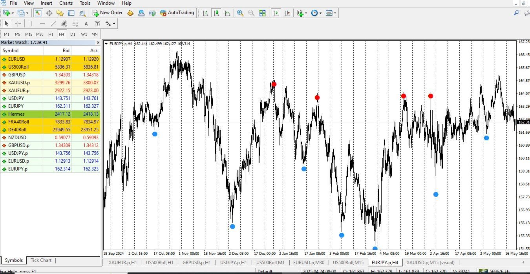
Task: Select the Fibonacci retracement tool
Action: point(75,24)
